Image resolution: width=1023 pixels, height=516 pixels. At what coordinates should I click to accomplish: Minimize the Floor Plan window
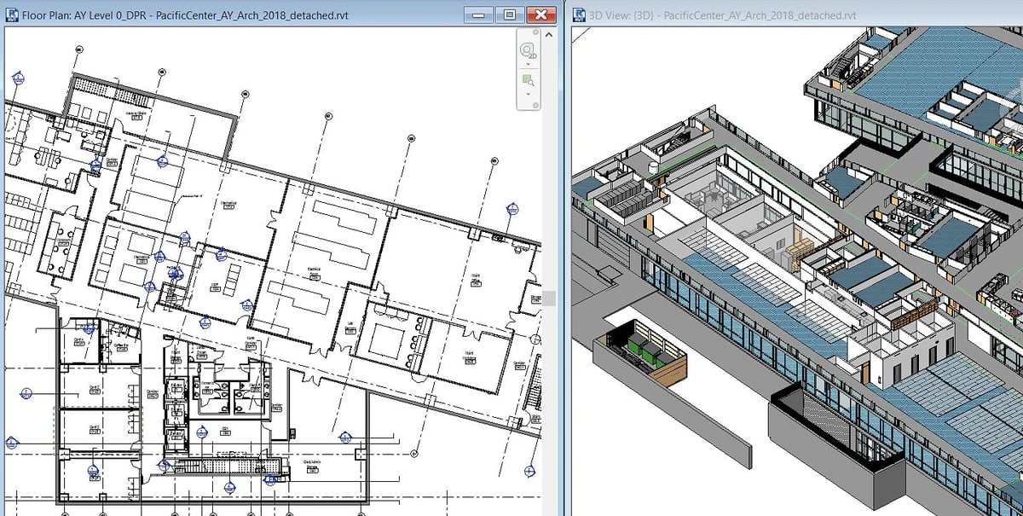[479, 14]
